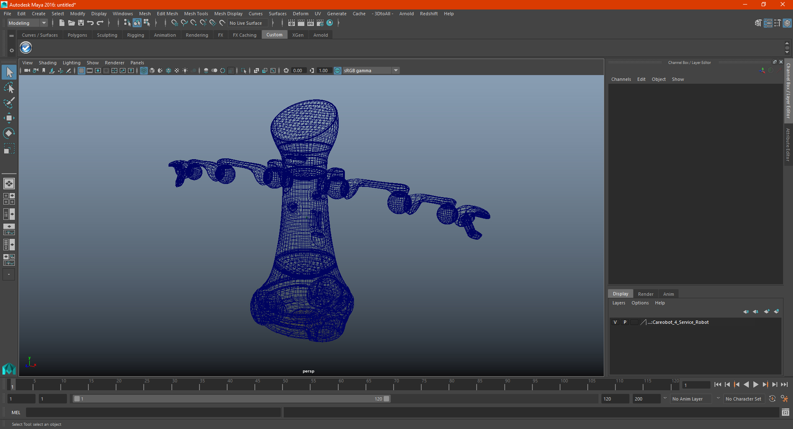Open the viewport Shading menu
This screenshot has height=429, width=793.
[47, 63]
